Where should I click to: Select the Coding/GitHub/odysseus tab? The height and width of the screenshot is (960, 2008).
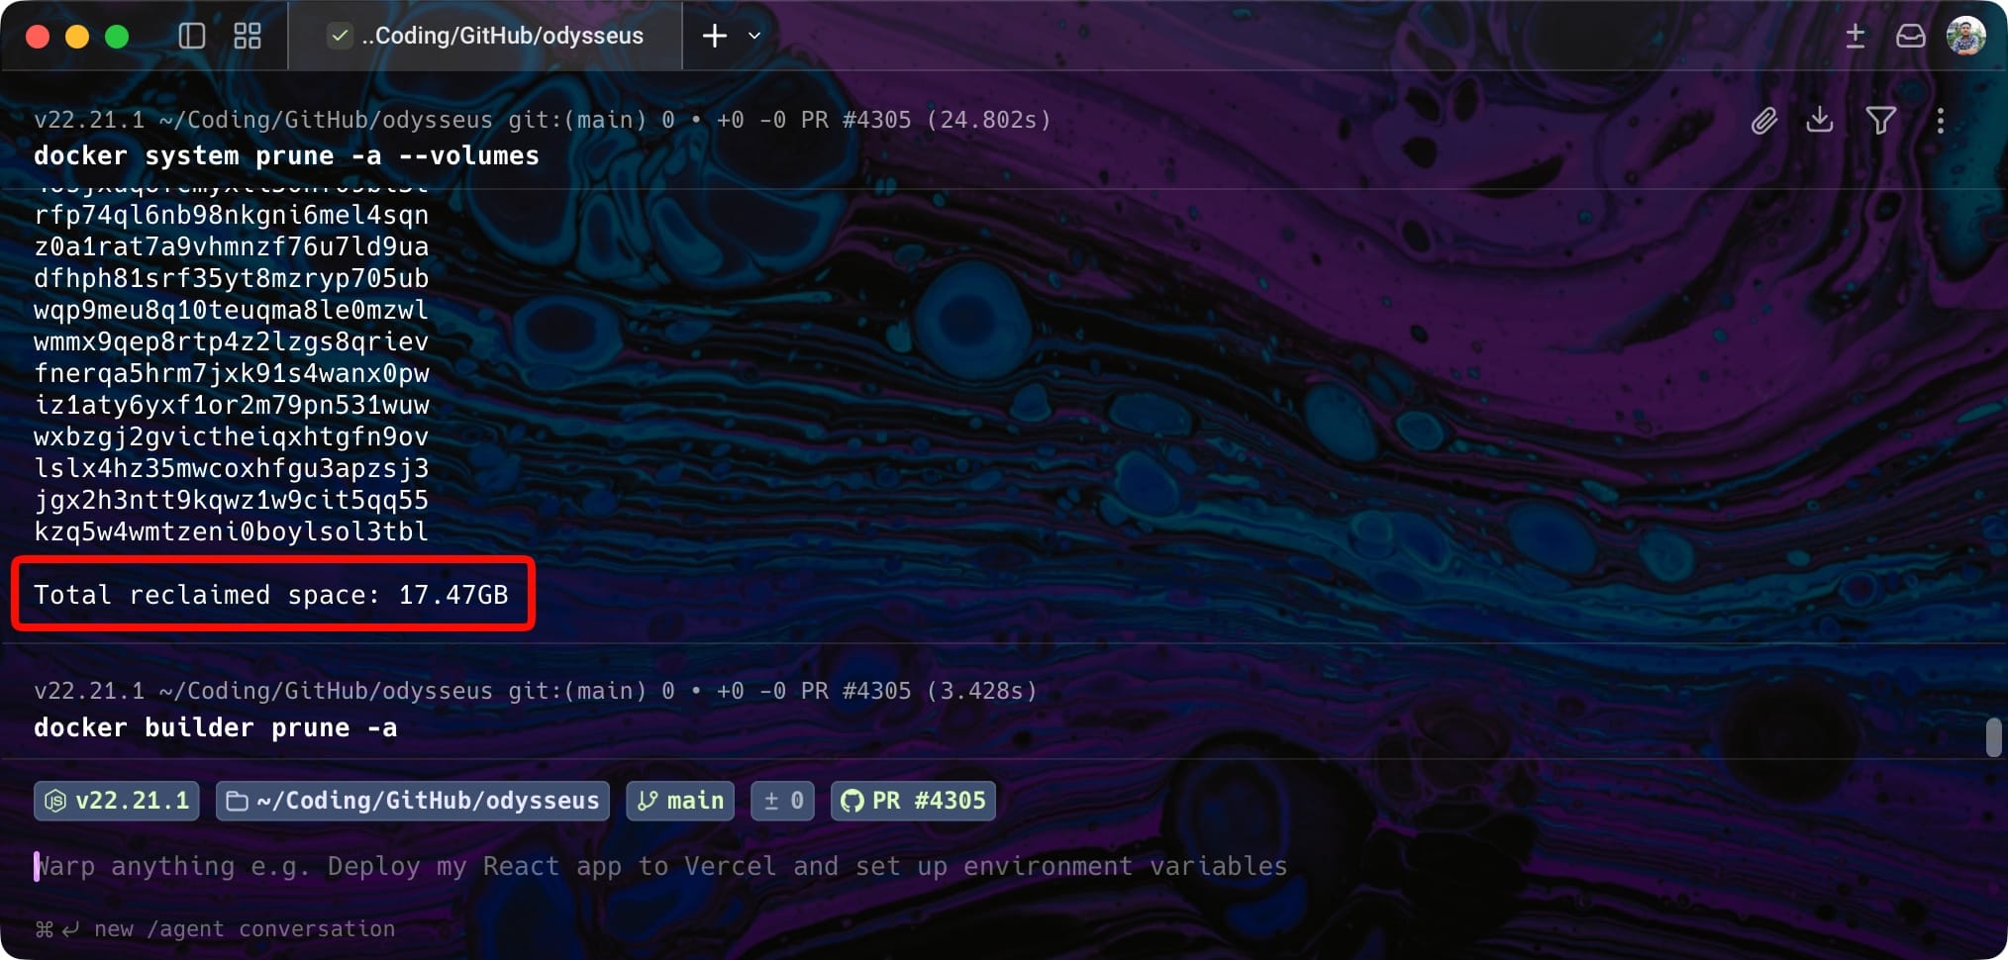(485, 36)
